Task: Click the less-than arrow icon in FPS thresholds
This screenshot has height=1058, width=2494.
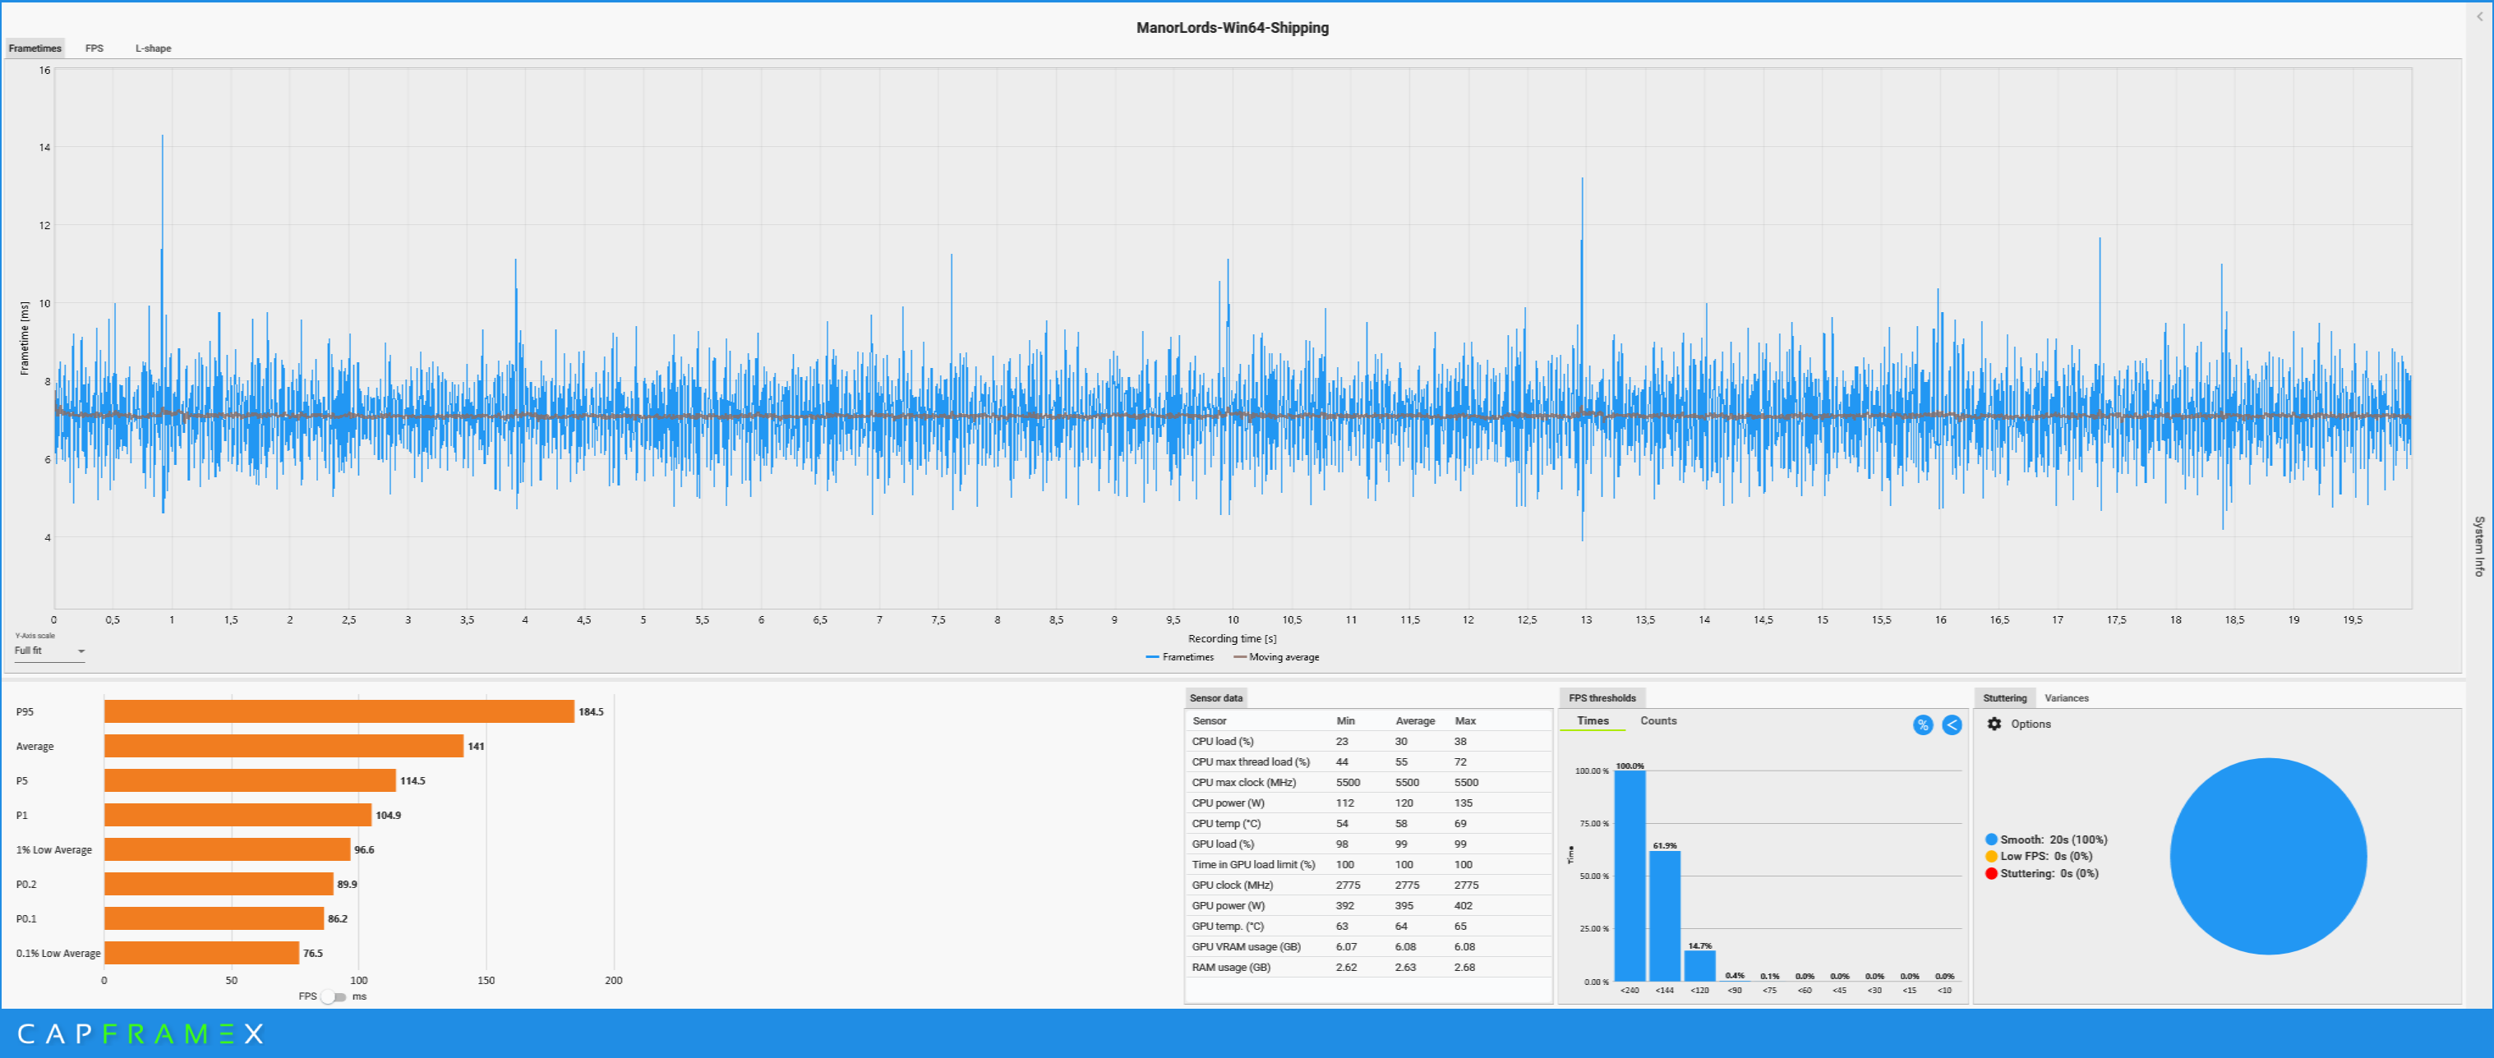Action: click(x=1952, y=725)
